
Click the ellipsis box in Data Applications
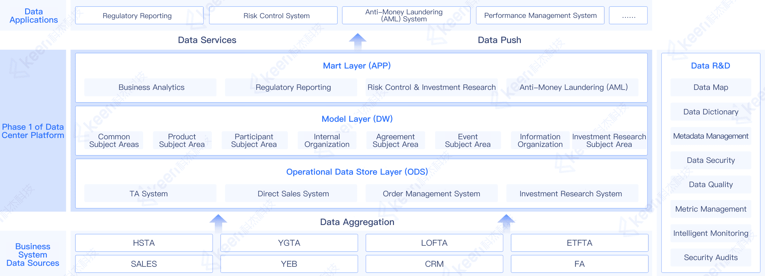point(628,16)
